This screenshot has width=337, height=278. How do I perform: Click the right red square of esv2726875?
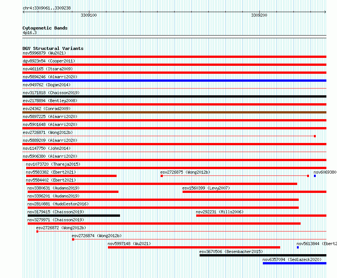308,176
